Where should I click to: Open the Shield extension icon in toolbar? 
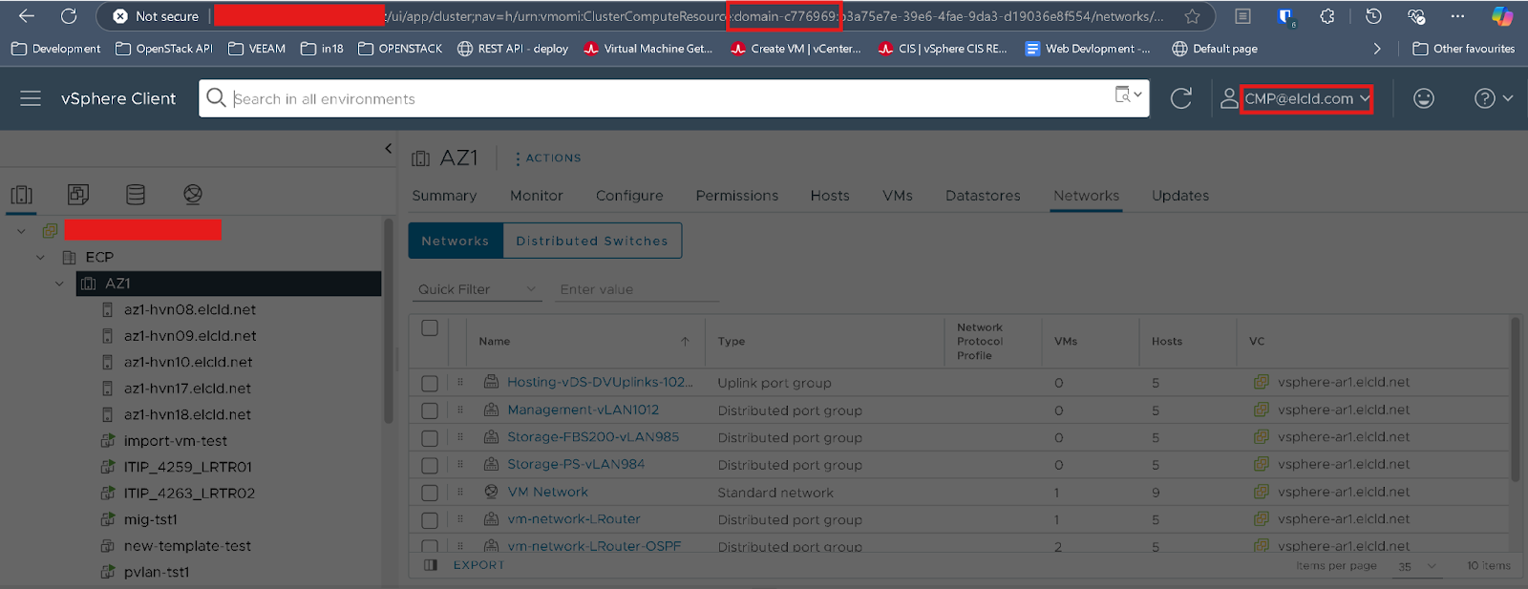click(x=1285, y=16)
